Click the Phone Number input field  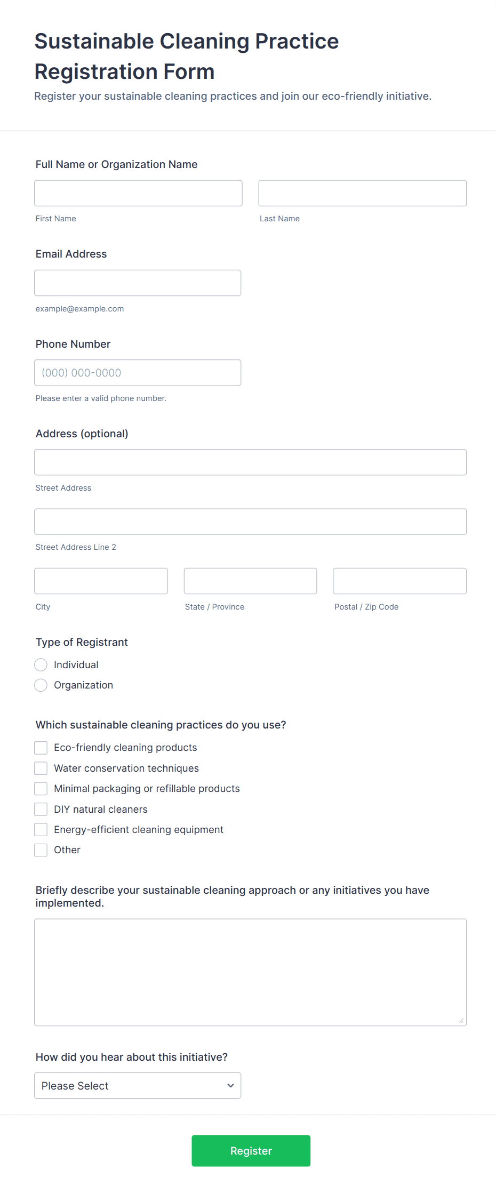(138, 372)
